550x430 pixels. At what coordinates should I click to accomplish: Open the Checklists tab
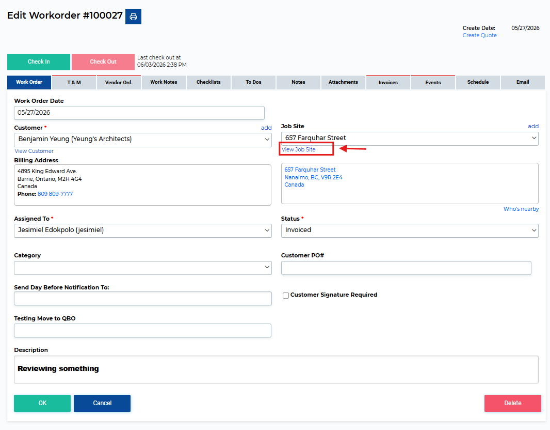point(209,82)
